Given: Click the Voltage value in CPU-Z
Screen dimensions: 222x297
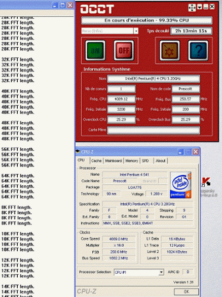Looking at the screenshot, I should click(x=156, y=194).
